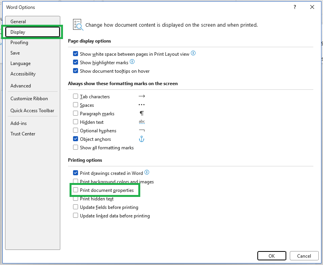Viewport: 323px width, 265px height.
Task: Tick the Hidden text checkbox
Action: pos(76,122)
